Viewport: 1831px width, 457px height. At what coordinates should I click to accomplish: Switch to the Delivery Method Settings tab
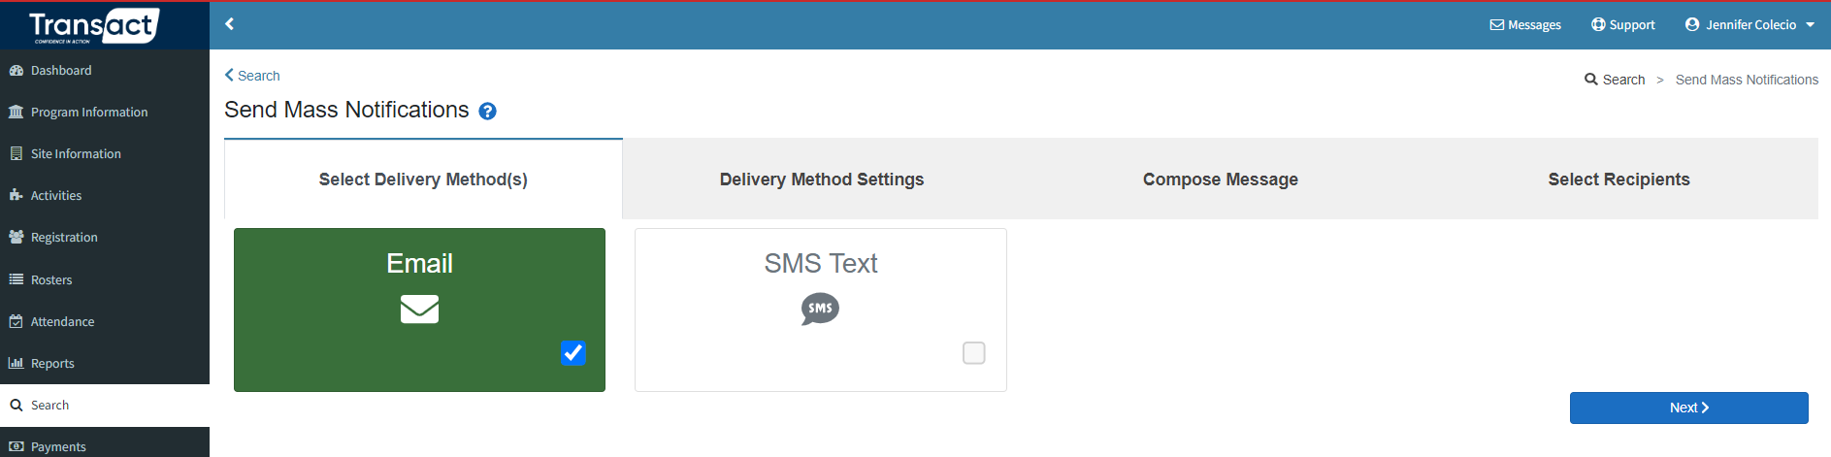[822, 180]
